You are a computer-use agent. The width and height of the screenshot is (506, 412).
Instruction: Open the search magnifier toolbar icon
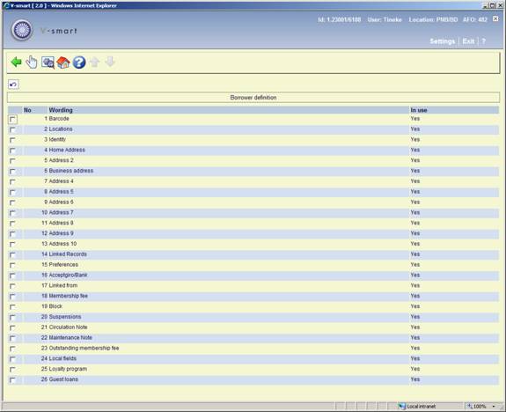(x=48, y=63)
